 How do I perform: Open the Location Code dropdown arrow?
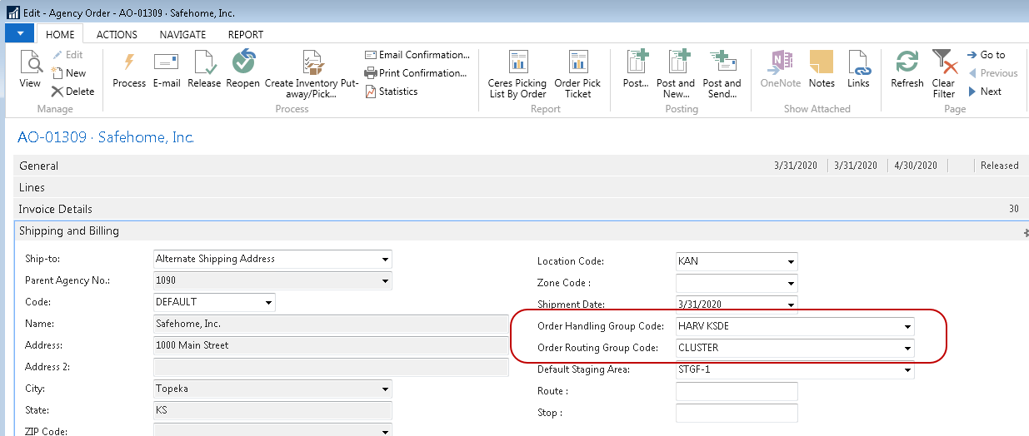pos(791,262)
